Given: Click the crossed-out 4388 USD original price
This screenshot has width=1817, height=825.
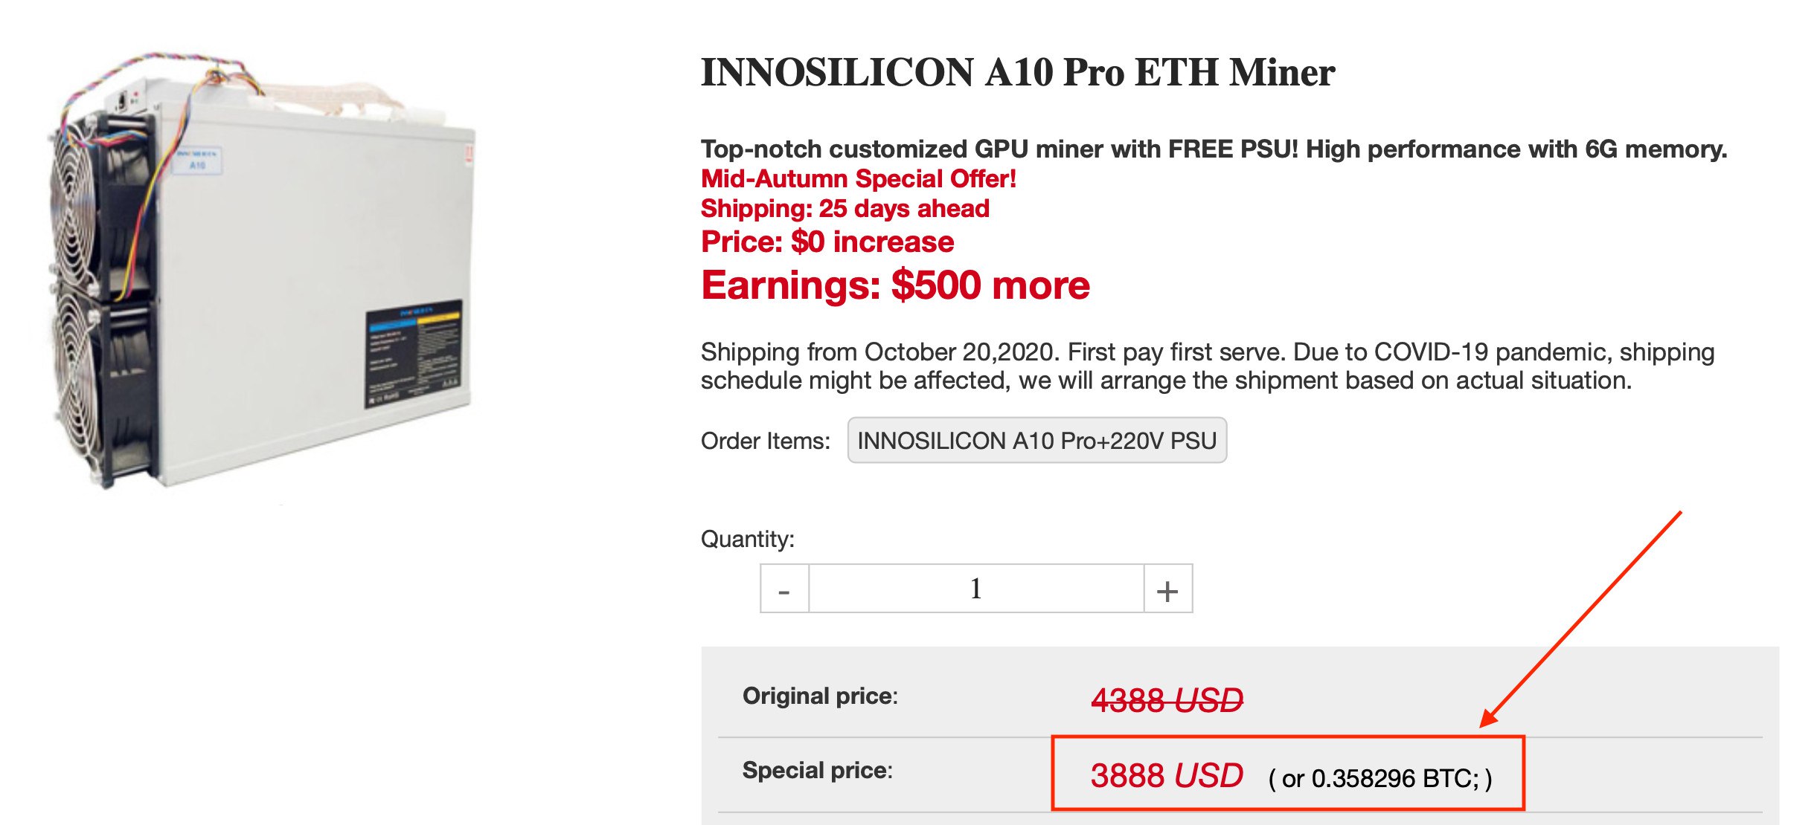Looking at the screenshot, I should 1167,700.
